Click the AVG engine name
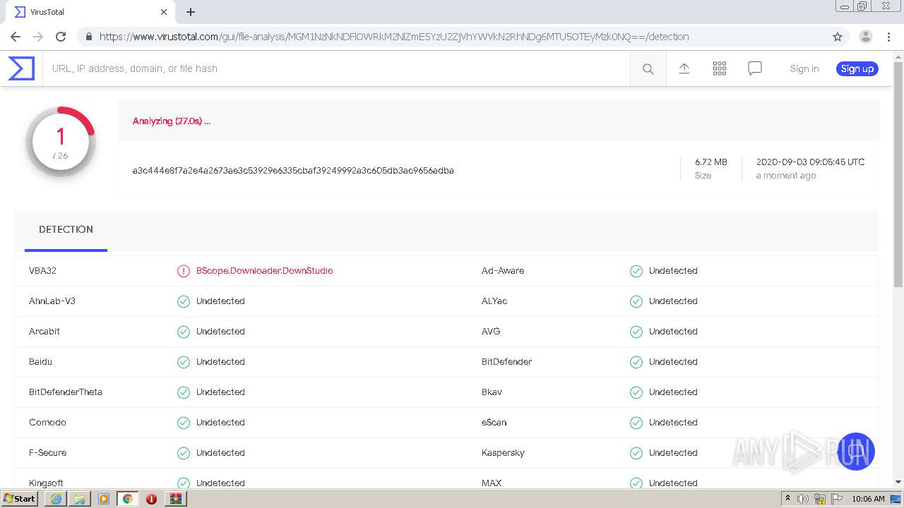This screenshot has width=904, height=508. (492, 332)
